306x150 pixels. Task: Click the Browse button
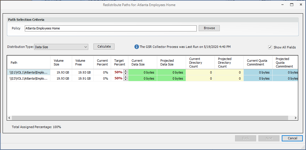[209, 28]
